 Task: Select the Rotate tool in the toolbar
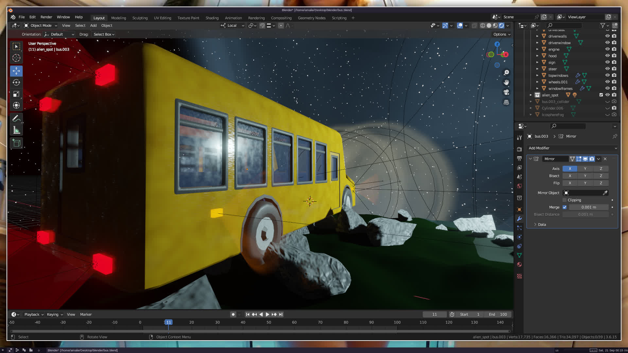coord(16,82)
